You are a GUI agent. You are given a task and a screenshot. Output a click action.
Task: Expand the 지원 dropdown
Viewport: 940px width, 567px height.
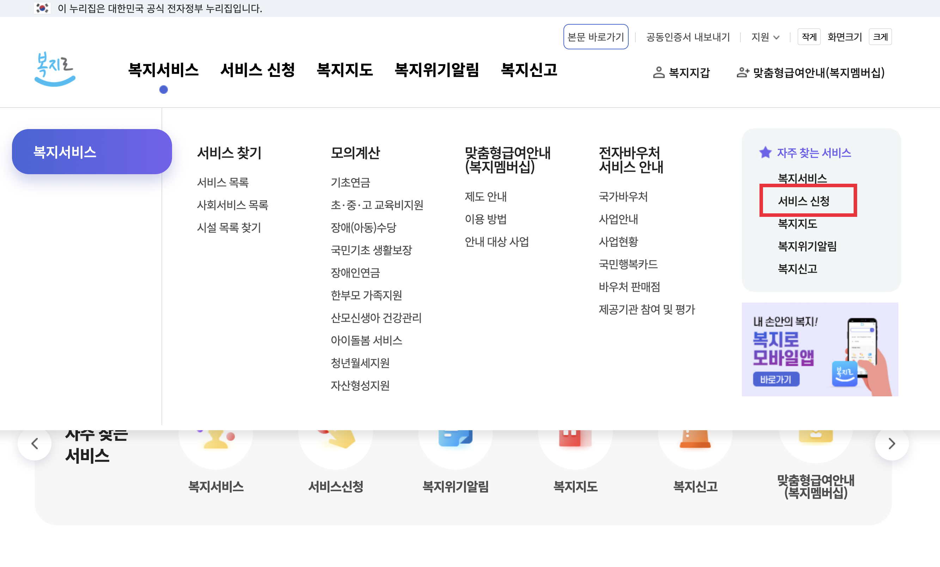pos(765,37)
